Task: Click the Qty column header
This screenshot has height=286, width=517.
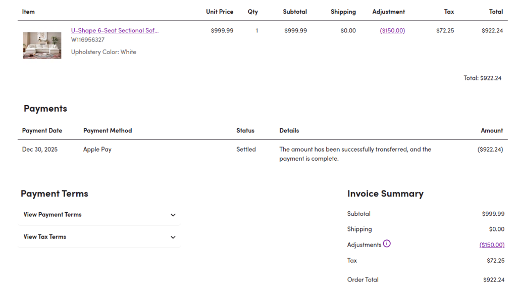Action: (x=252, y=12)
